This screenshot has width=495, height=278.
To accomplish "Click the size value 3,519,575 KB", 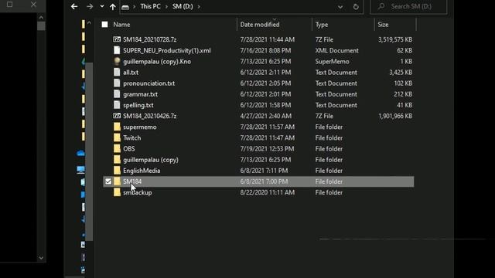I will coord(395,39).
